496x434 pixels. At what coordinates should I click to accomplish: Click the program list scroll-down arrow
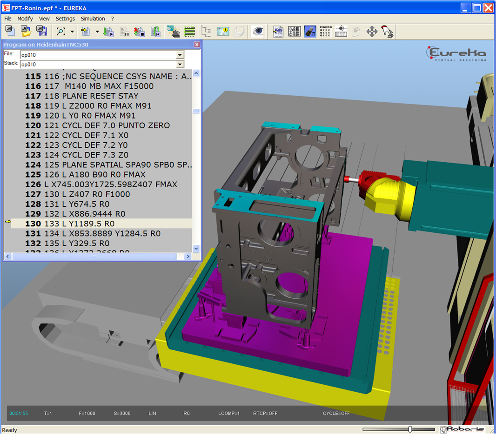pos(196,248)
